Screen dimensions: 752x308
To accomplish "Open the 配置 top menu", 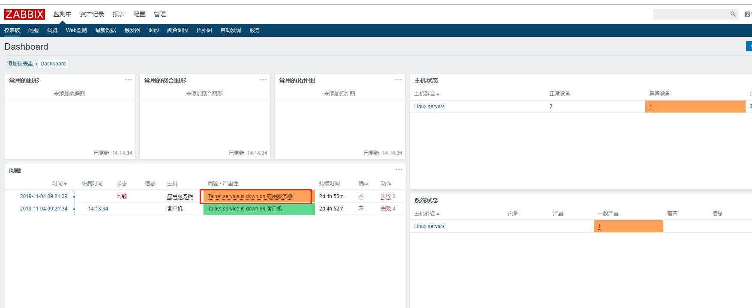I will (x=139, y=14).
